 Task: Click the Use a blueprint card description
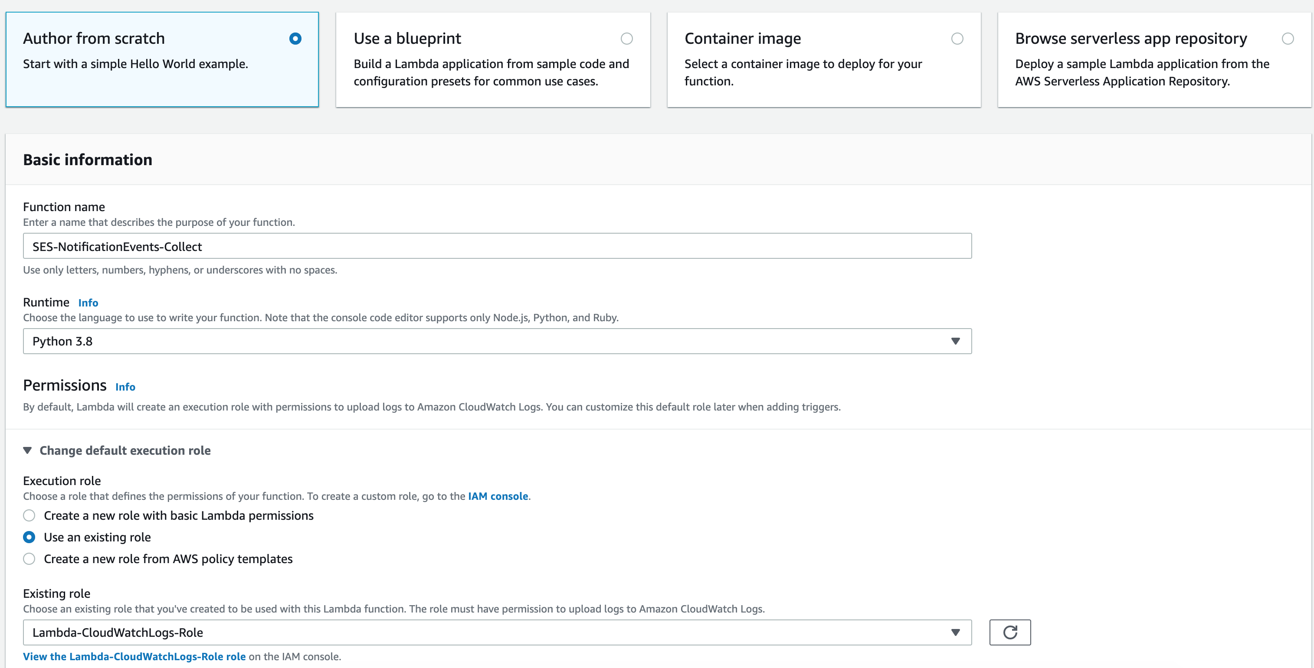(x=491, y=72)
